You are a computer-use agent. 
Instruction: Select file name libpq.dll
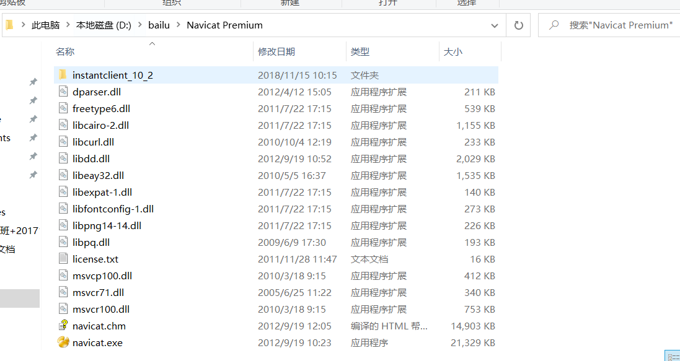pyautogui.click(x=91, y=242)
